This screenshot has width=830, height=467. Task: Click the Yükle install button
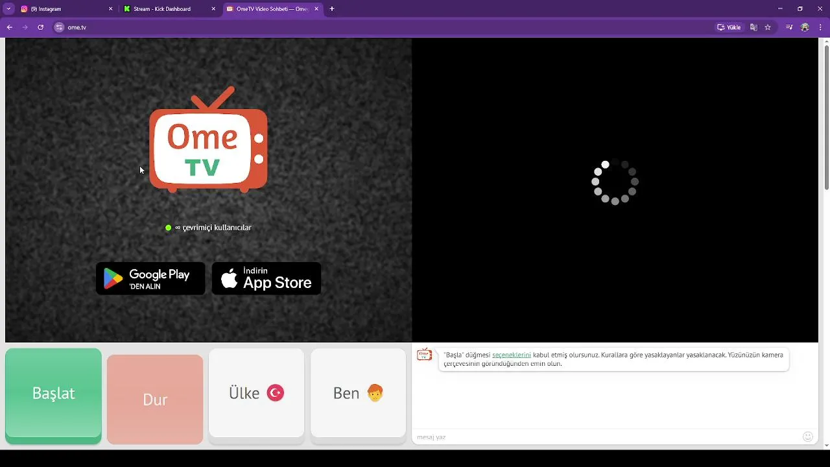coord(729,27)
